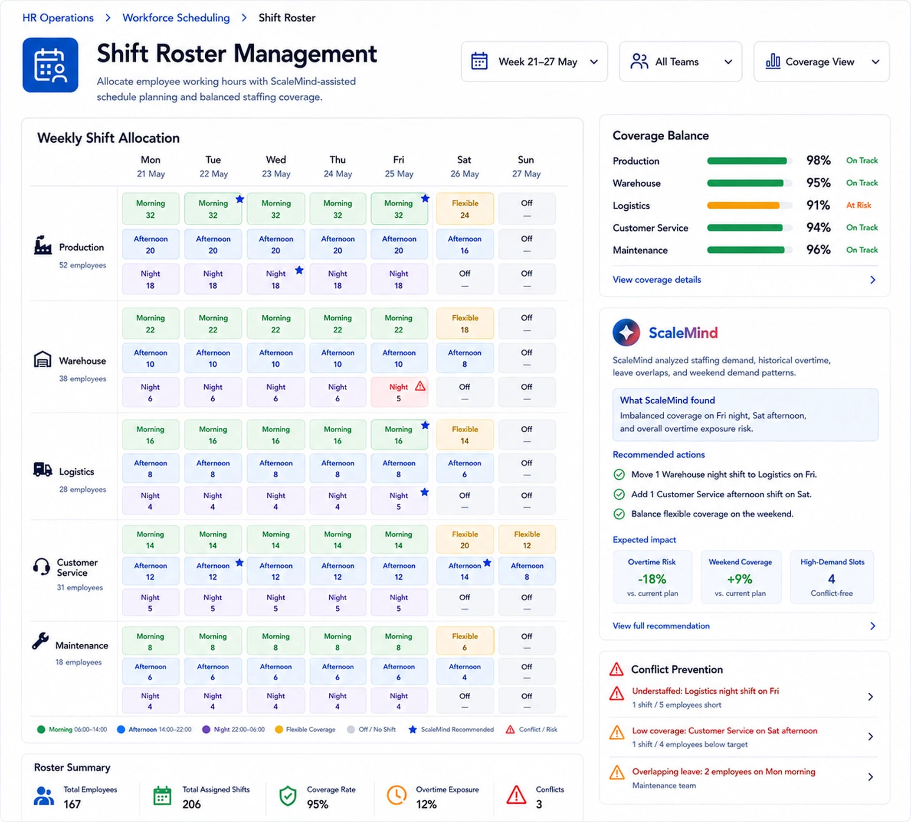Expand the Understaffed Logistics night shift alert chevron
This screenshot has height=822, width=911.
pos(870,697)
